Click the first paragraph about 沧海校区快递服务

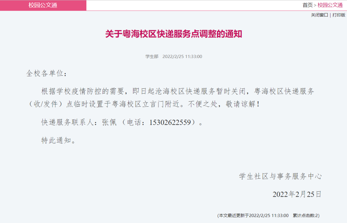pyautogui.click(x=170, y=98)
